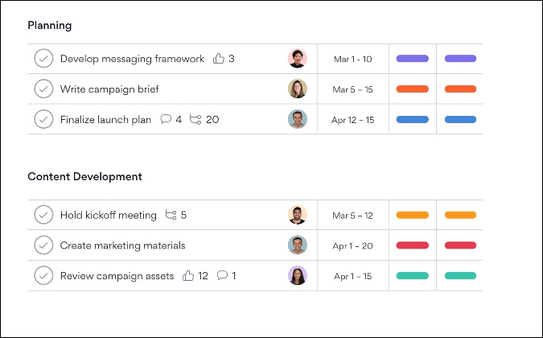Mark Develop messaging framework as complete
The image size is (543, 338).
[x=43, y=59]
